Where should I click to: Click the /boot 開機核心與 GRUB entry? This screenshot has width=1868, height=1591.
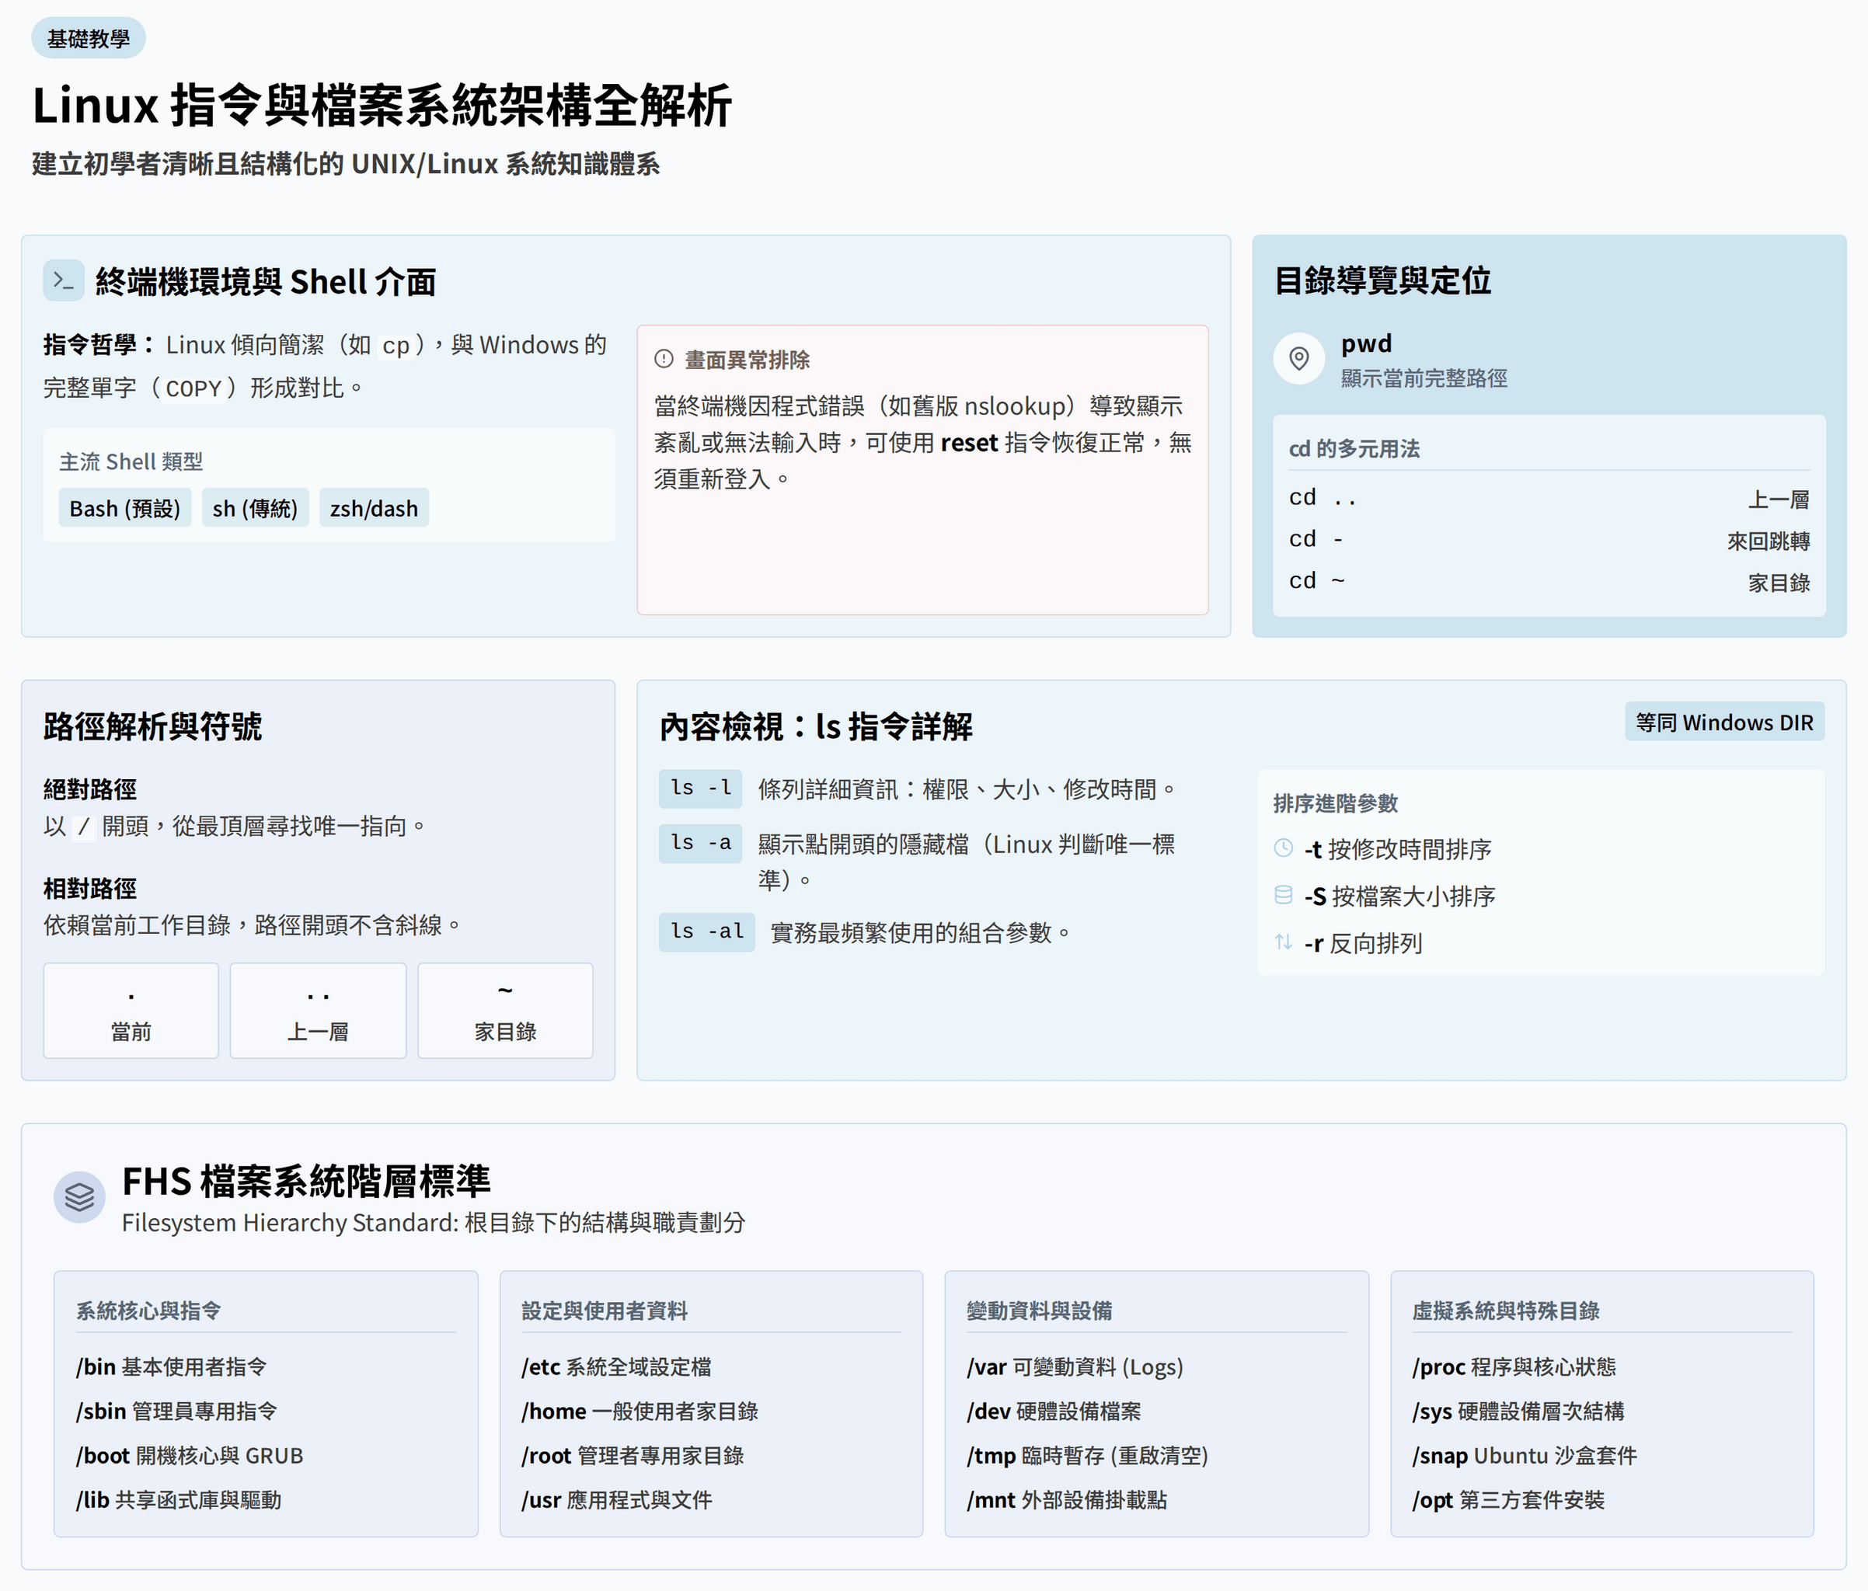[190, 1455]
